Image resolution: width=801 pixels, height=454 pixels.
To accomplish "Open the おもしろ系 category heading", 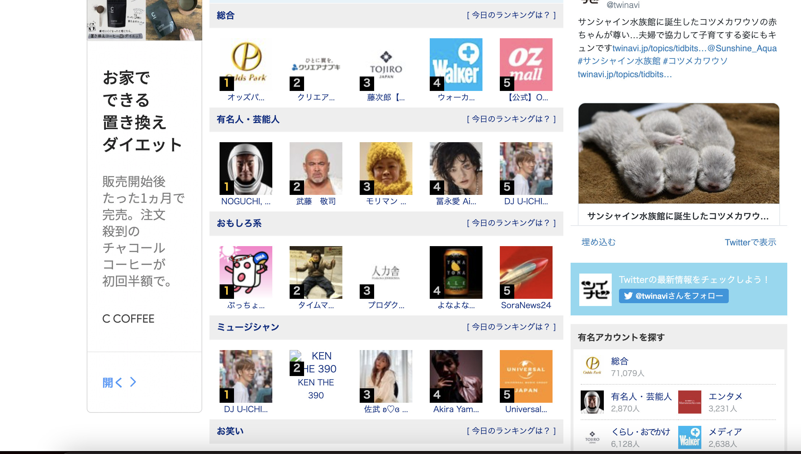I will [239, 223].
